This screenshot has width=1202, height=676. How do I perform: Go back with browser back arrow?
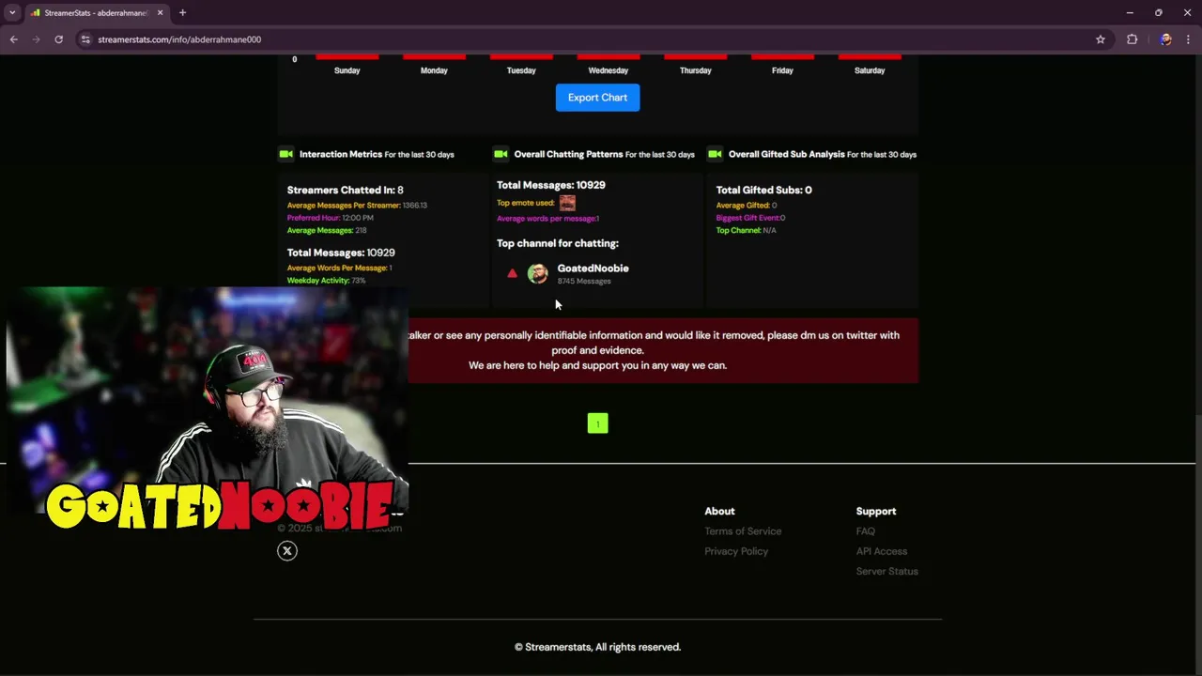(13, 39)
